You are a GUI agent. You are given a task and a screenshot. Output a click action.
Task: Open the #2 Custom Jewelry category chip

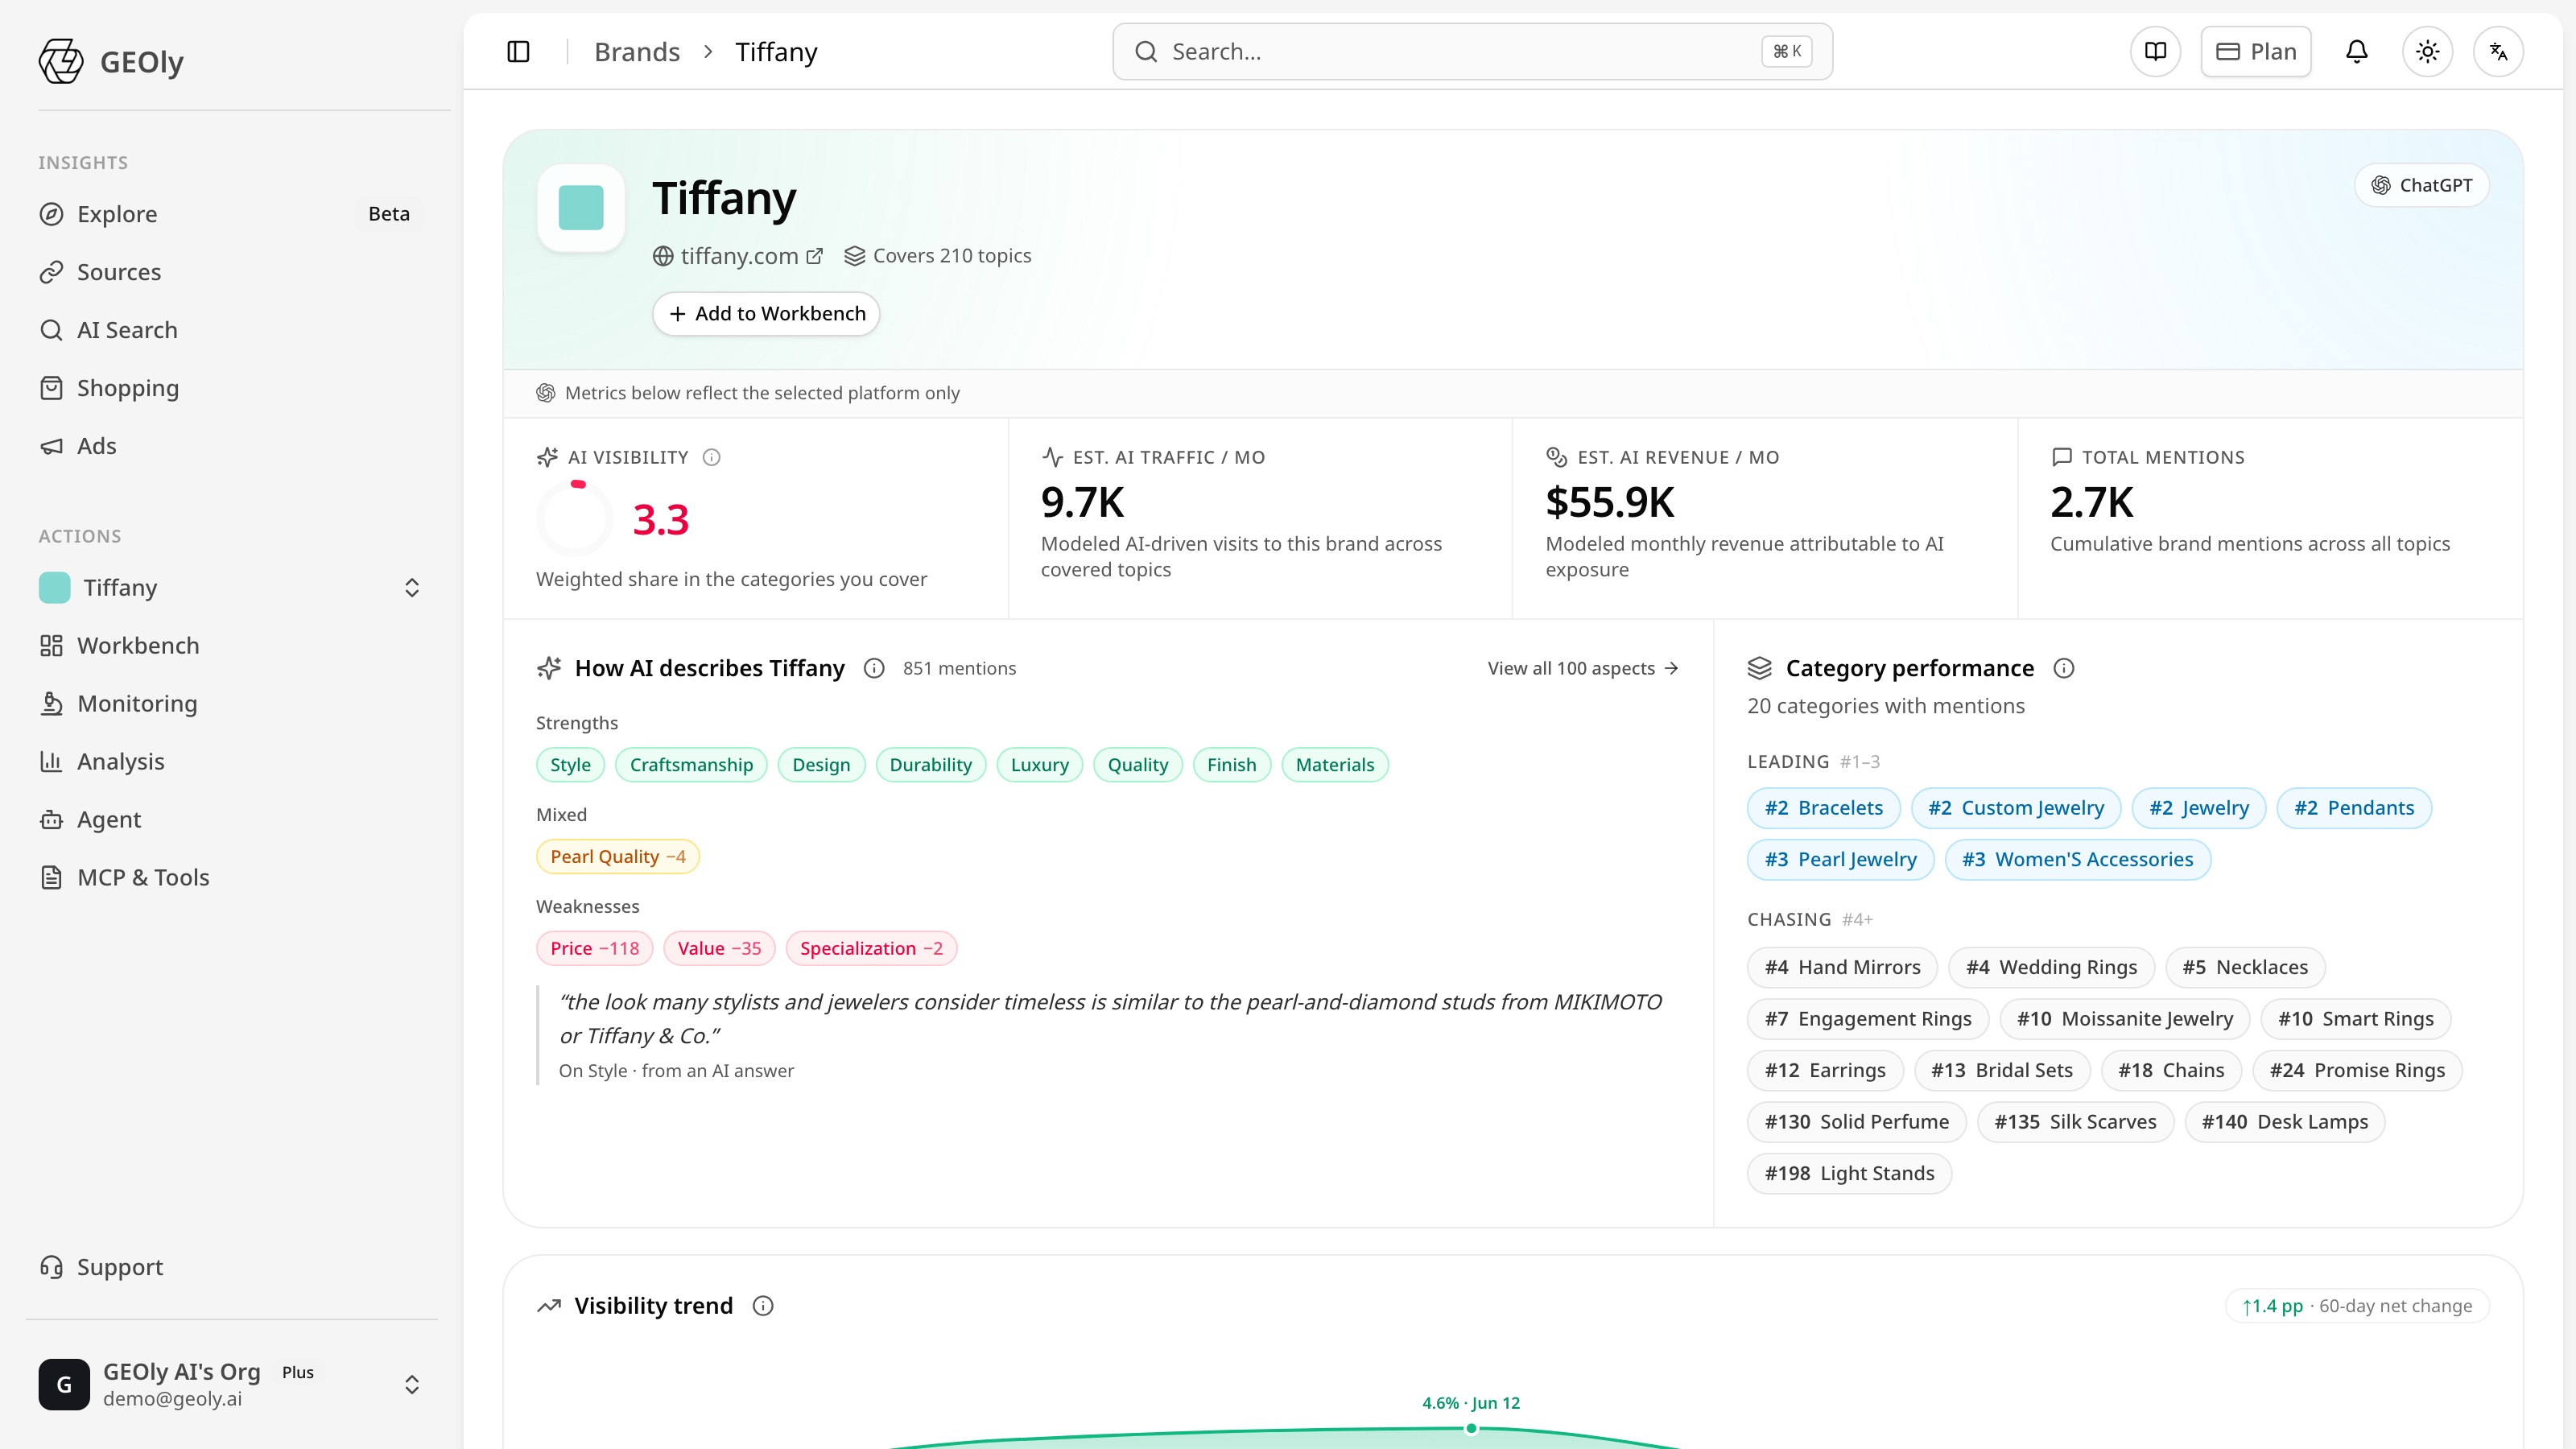2016,808
